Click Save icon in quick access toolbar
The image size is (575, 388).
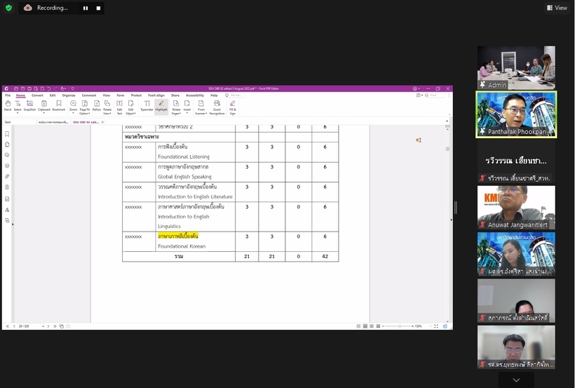(x=22, y=88)
